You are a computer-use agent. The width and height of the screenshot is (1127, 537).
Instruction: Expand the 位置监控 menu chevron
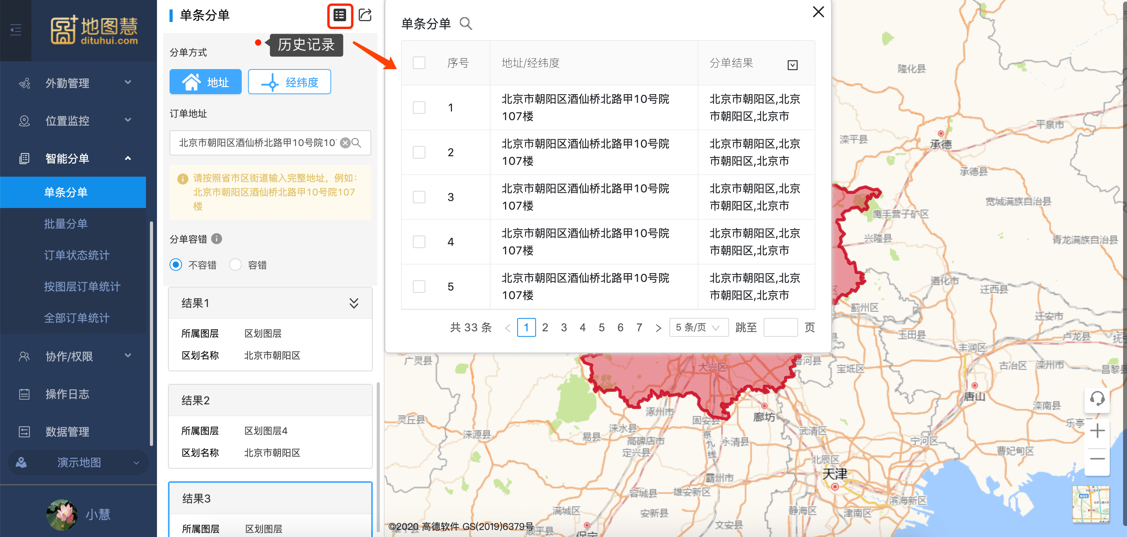[x=128, y=119]
